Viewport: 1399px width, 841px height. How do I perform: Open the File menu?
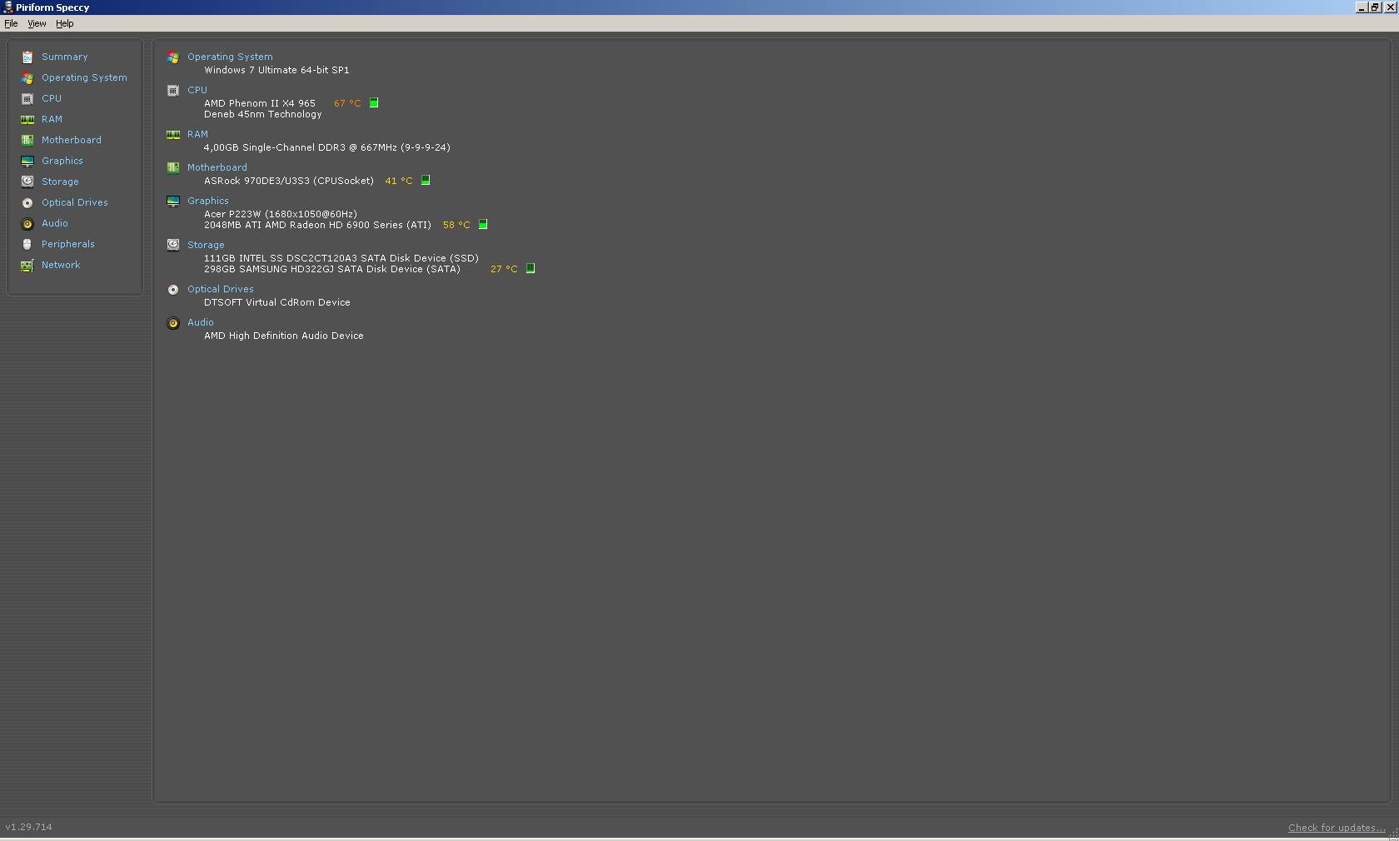coord(11,23)
